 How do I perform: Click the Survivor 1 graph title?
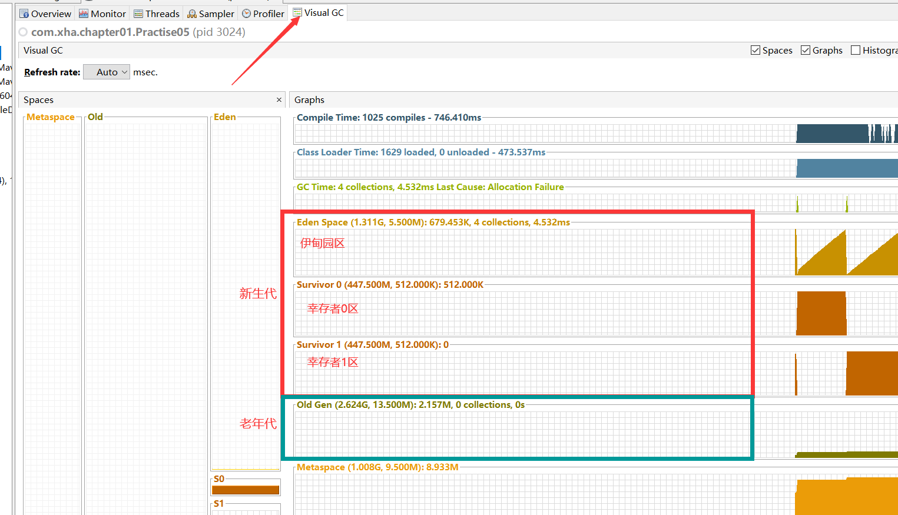(373, 345)
